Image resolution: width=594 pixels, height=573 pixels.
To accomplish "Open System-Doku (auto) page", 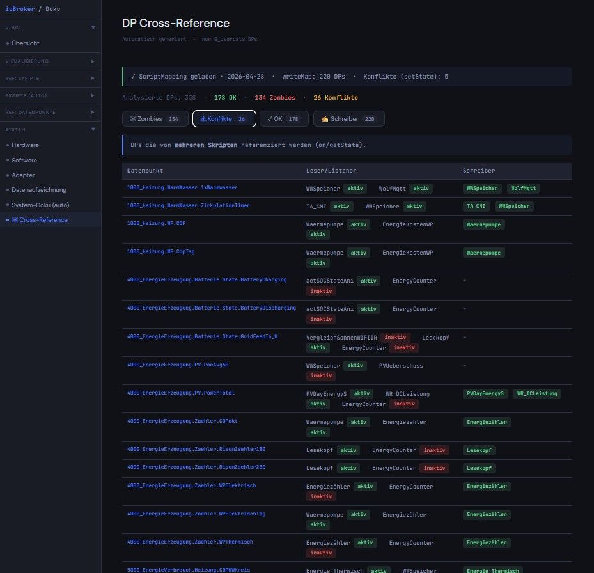I will [x=40, y=205].
